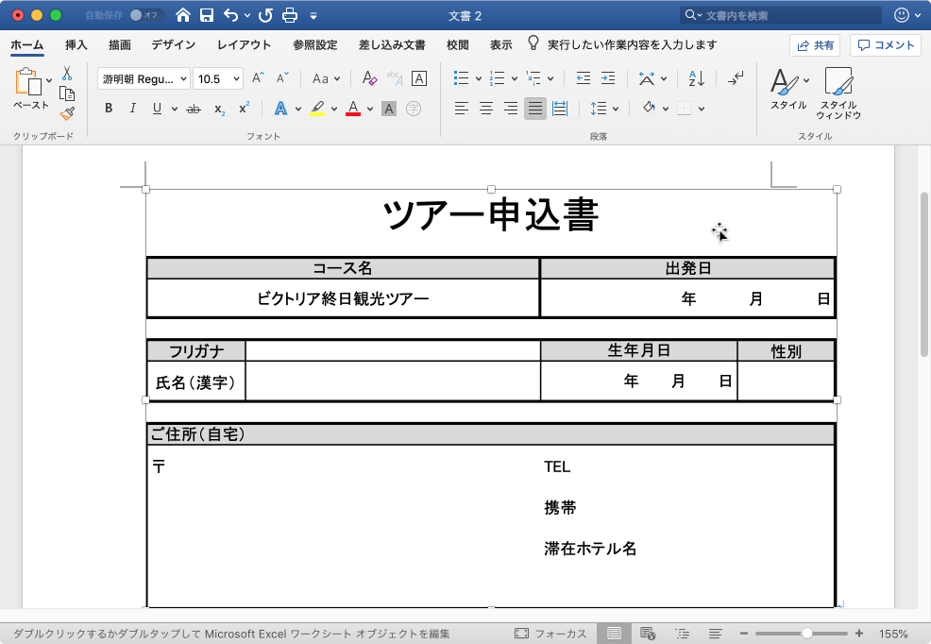The height and width of the screenshot is (644, 931).
Task: Click the フォーカス mode button
Action: tap(550, 634)
